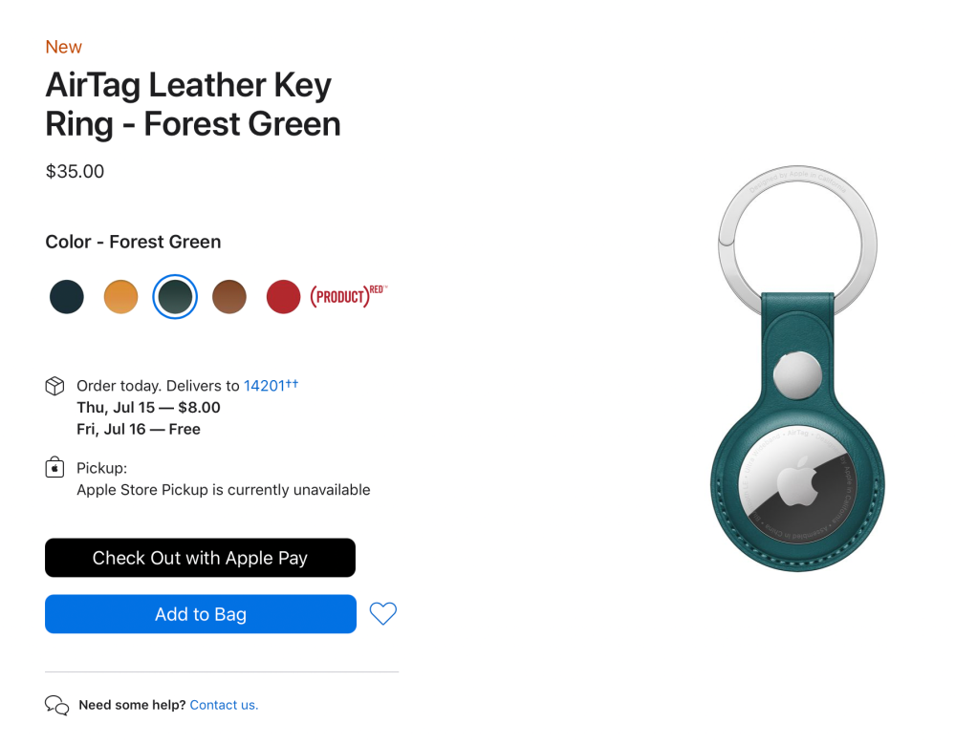The height and width of the screenshot is (744, 955).
Task: Click the $35.00 price text
Action: point(75,172)
